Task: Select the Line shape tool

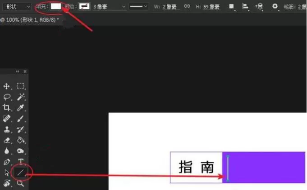Action: [21, 172]
